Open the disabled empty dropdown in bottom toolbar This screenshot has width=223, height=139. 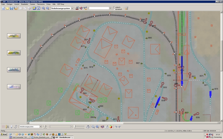click(71, 127)
